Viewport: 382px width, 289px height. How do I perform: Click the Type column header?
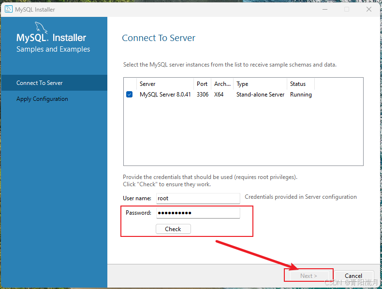pyautogui.click(x=260, y=84)
